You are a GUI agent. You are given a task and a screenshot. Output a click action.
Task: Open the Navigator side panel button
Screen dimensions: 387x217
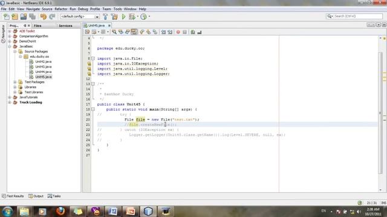click(3, 34)
